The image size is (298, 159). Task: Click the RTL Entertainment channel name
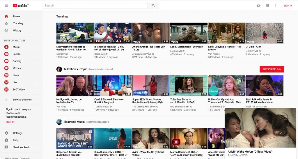[x=180, y=107]
